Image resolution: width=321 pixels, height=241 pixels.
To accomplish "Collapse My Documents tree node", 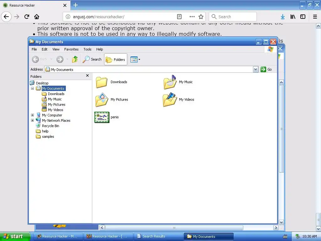I will tap(32, 88).
